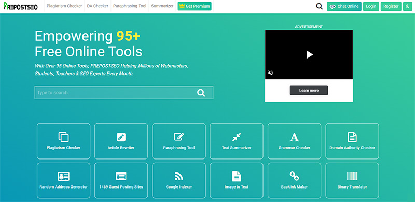Open the Google Indexer RSS icon
The height and width of the screenshot is (202, 415).
[x=179, y=176]
